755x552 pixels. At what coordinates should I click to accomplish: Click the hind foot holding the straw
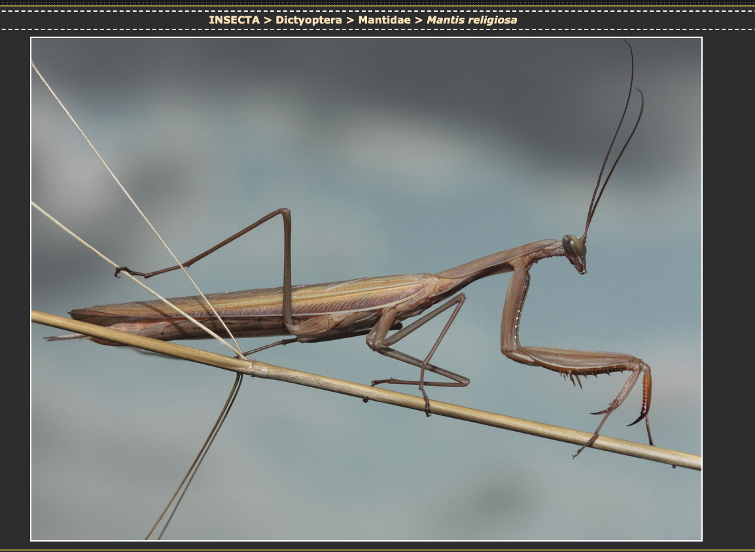point(121,271)
